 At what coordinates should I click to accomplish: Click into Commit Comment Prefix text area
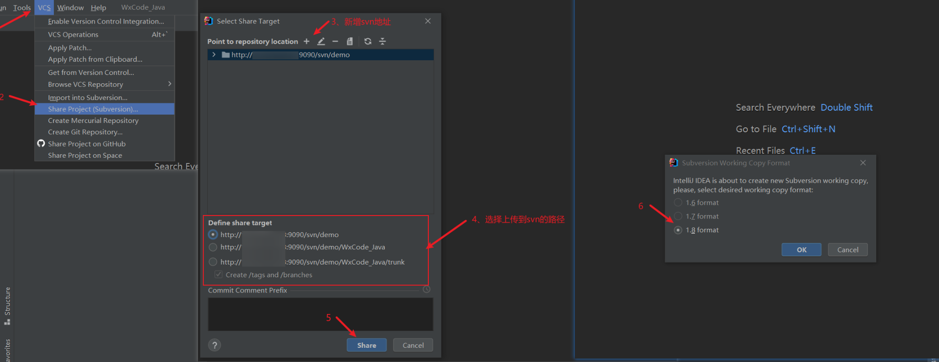click(x=321, y=314)
